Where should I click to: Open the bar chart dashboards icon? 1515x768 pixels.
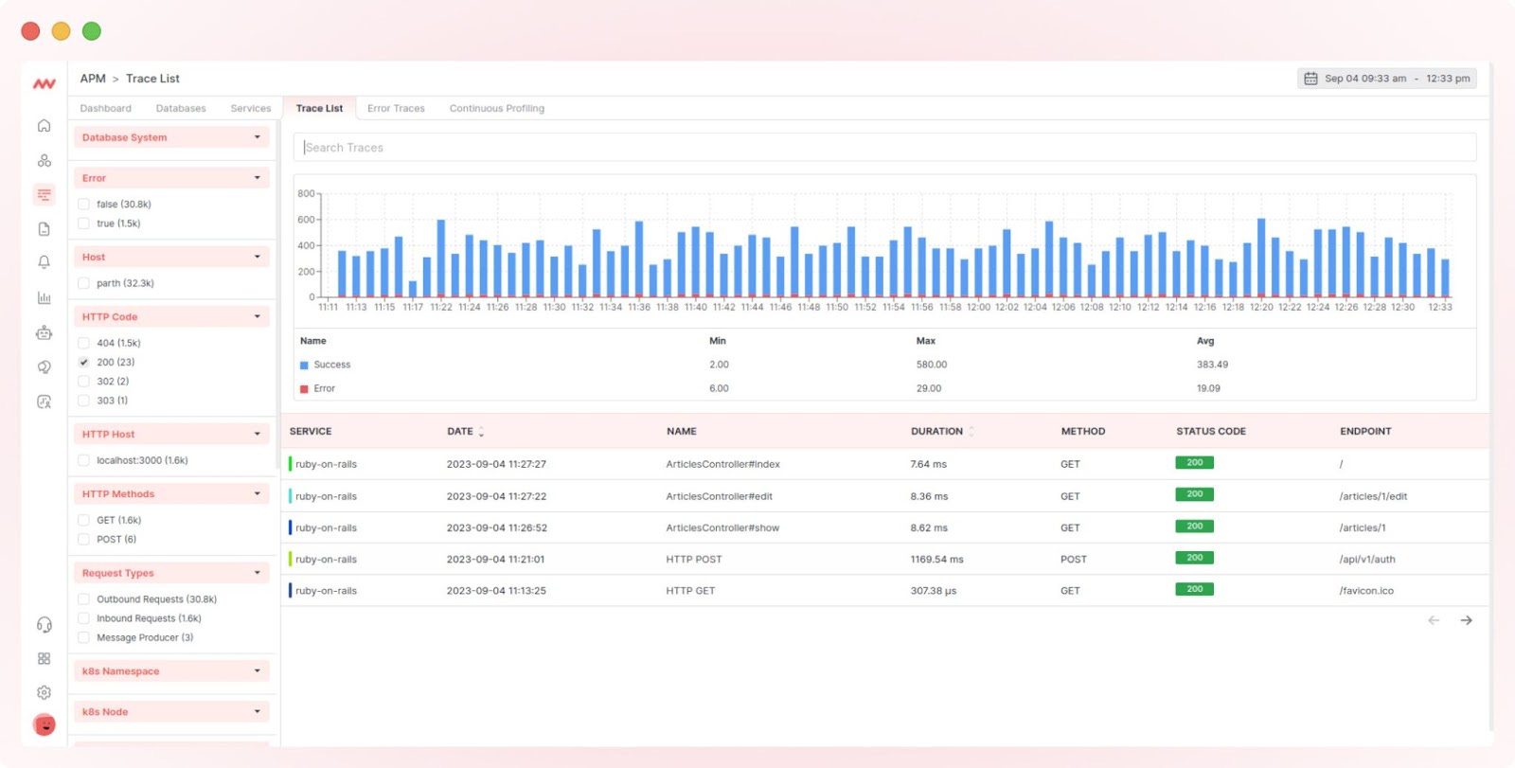[x=44, y=297]
